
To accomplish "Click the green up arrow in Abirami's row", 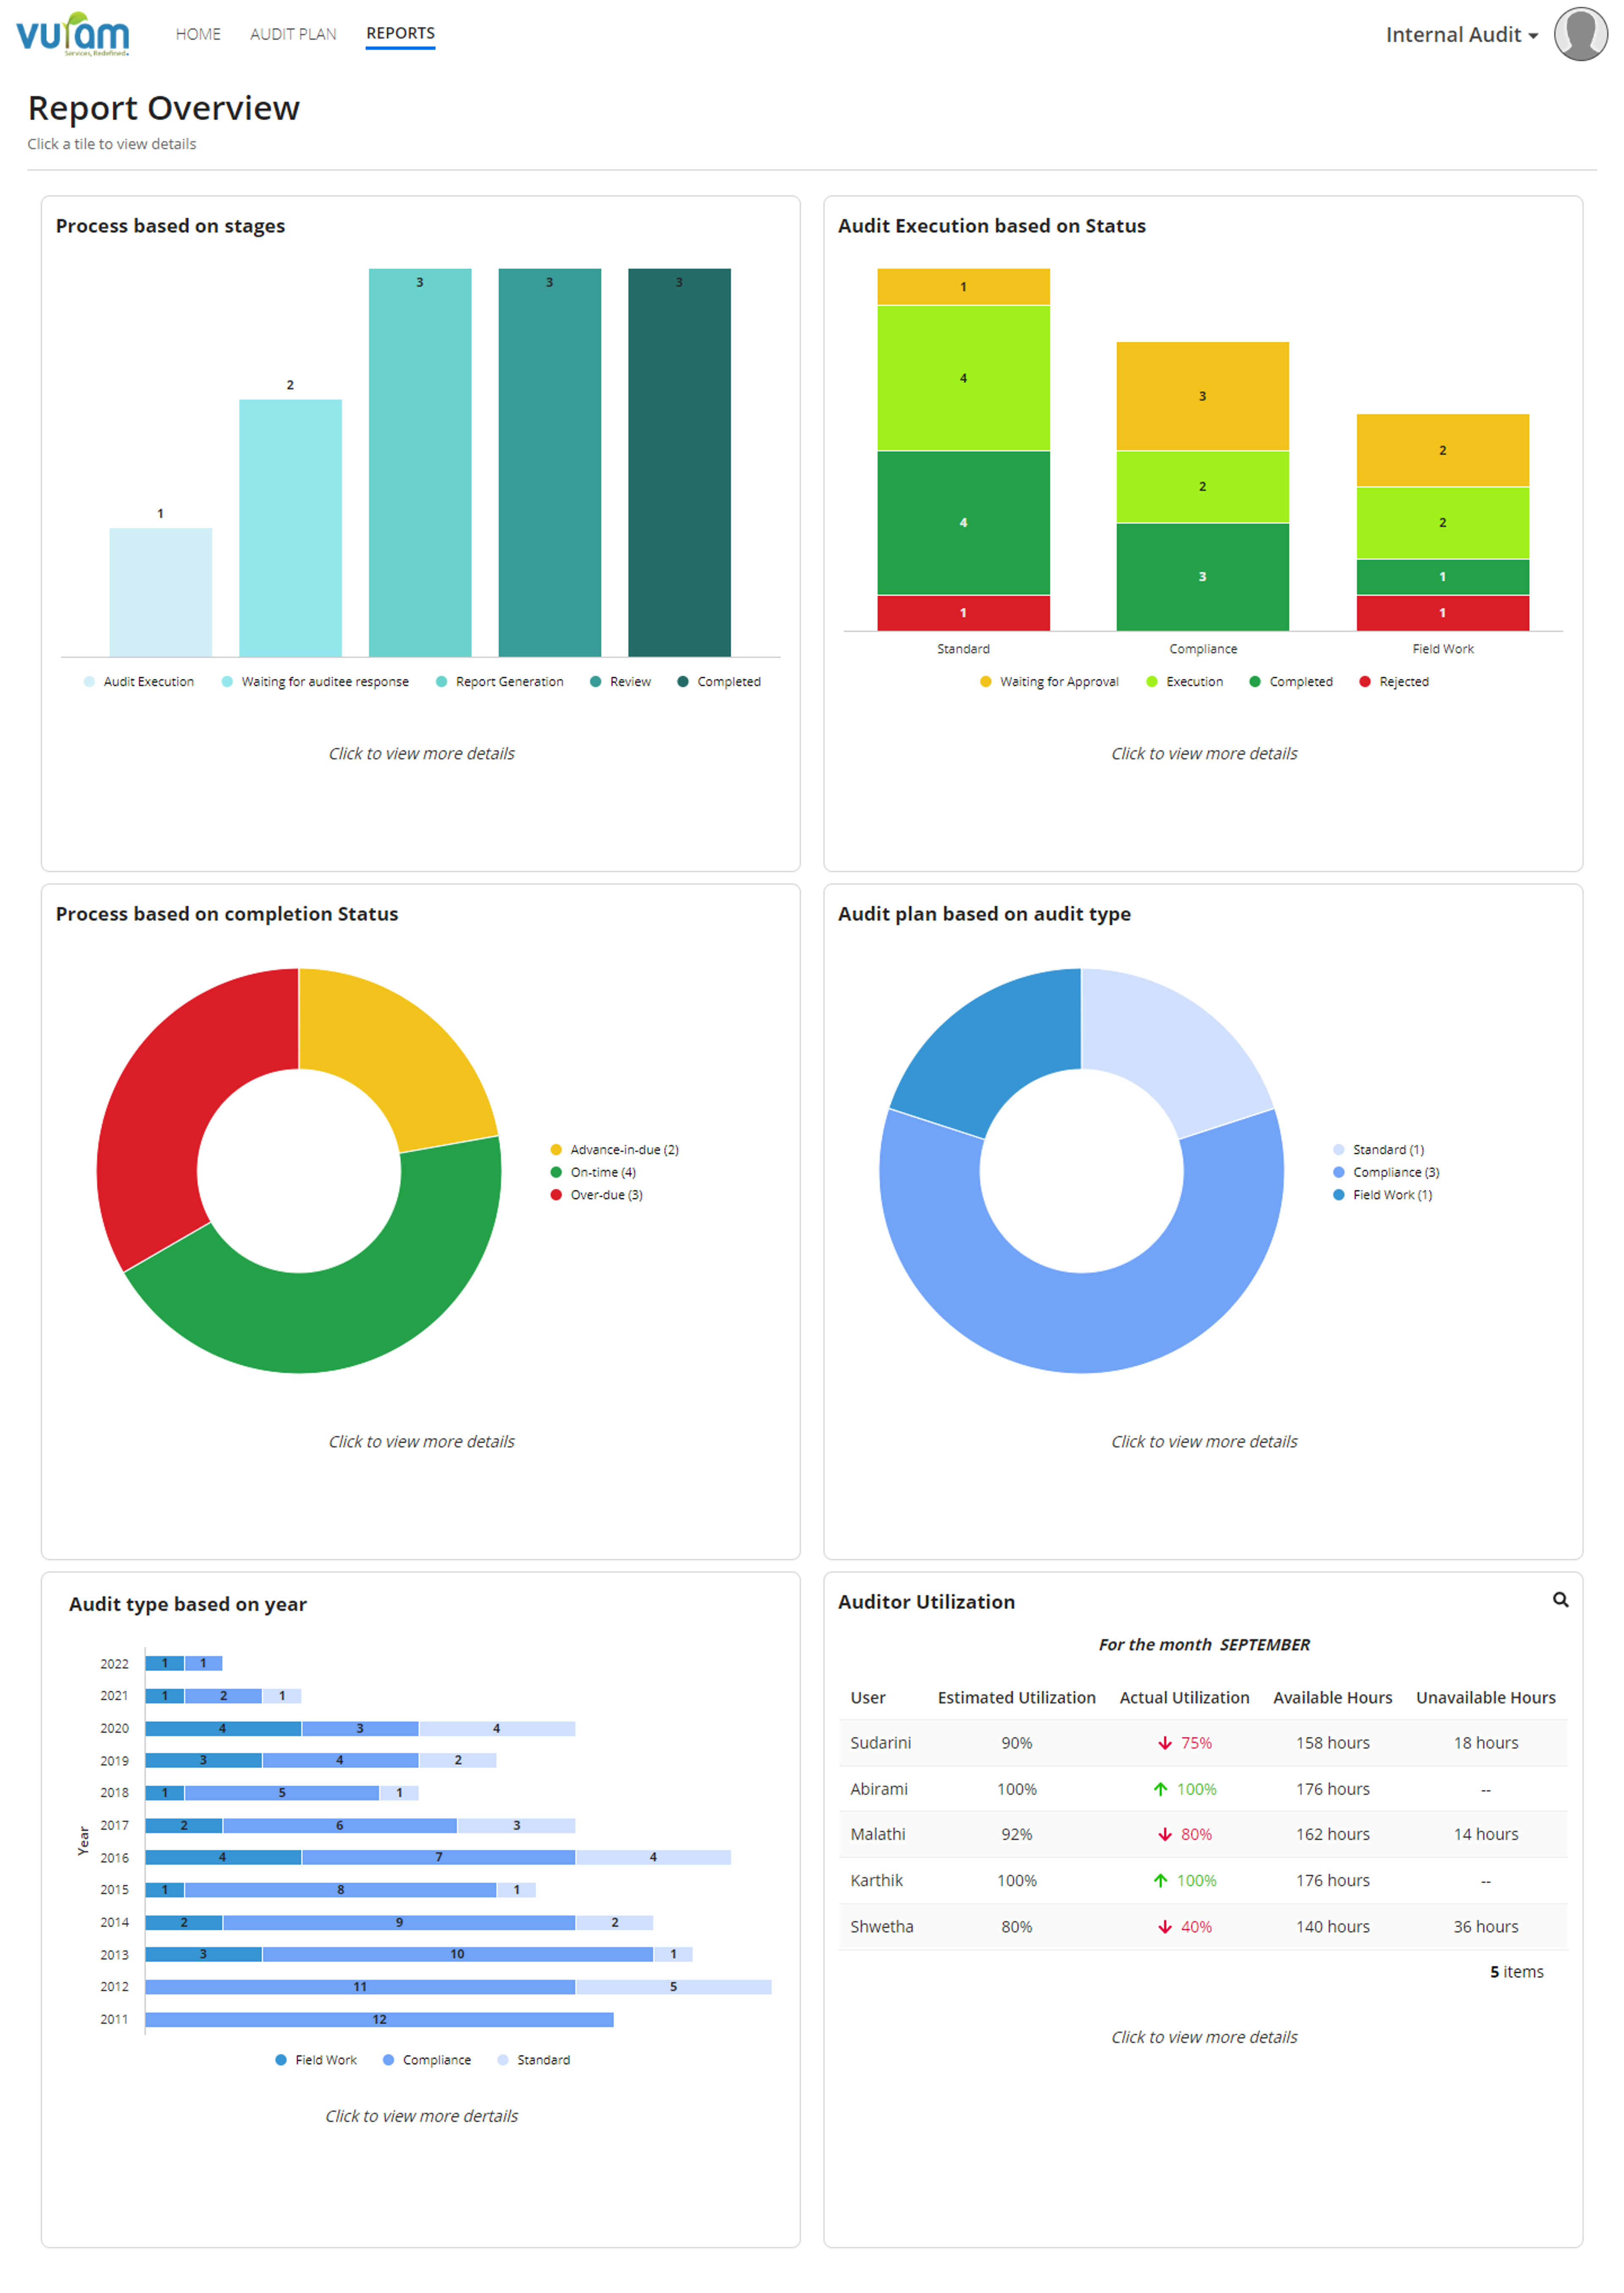I will [x=1160, y=1789].
